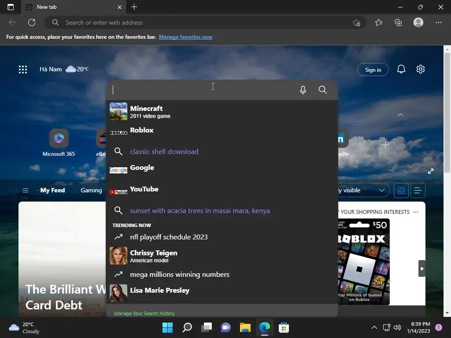This screenshot has height=338, width=451.
Task: Open the browser profile avatar
Action: coord(418,22)
